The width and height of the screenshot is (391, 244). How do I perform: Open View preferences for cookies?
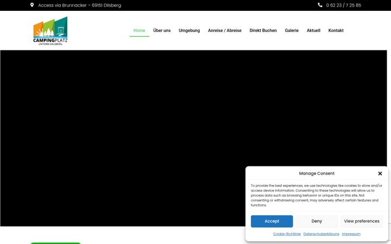coord(362,221)
